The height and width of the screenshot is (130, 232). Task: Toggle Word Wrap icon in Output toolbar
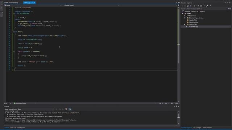(x=70, y=109)
